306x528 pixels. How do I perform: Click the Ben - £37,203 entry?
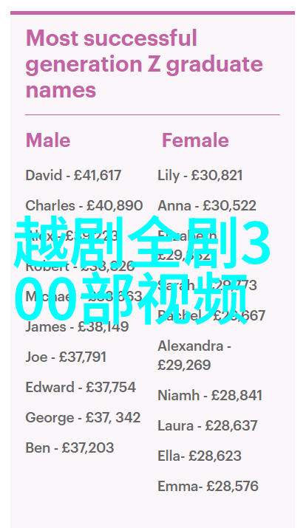(x=69, y=448)
